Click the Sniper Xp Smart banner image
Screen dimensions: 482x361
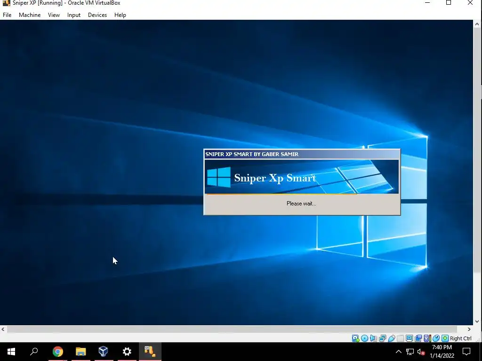pos(302,177)
